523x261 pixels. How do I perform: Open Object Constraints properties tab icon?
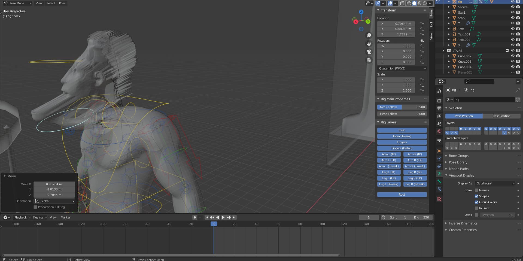439,166
